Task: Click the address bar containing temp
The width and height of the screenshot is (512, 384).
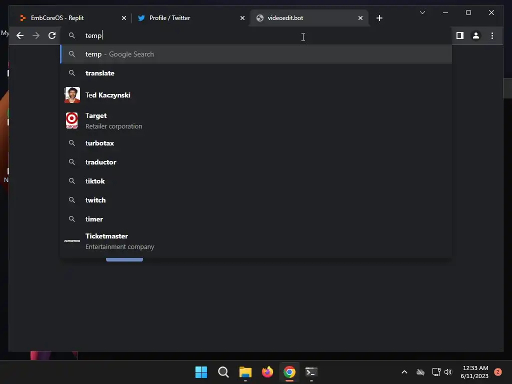Action: click(256, 35)
